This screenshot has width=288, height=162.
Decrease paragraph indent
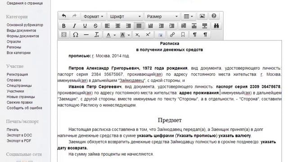point(161,26)
